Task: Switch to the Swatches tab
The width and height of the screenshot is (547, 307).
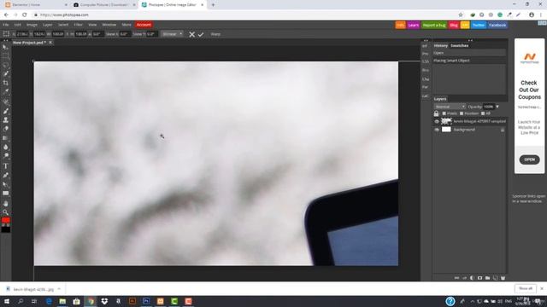Action: pos(460,45)
